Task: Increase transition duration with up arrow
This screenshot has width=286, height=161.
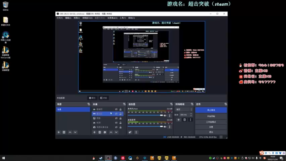Action: pos(191,114)
